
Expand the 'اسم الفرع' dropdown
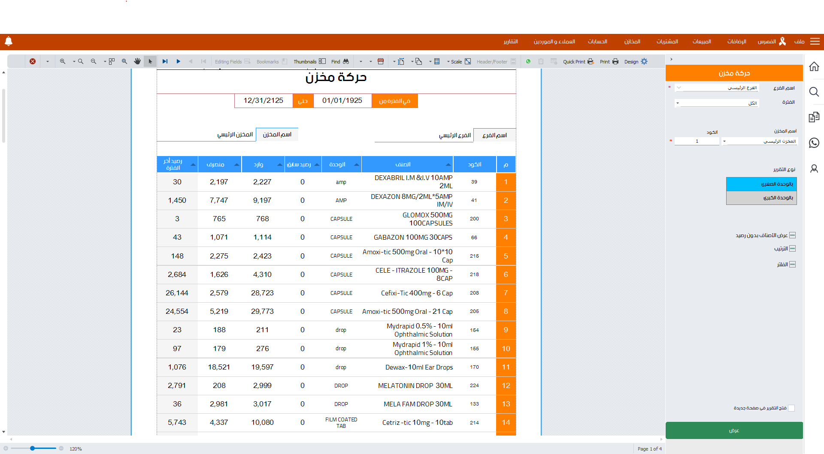pos(679,87)
